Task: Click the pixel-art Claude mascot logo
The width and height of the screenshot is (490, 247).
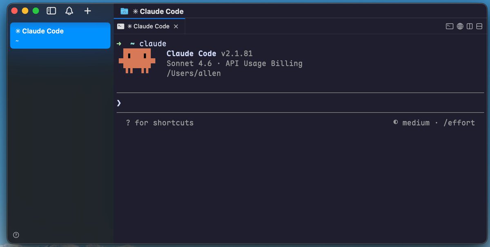Action: [x=137, y=61]
